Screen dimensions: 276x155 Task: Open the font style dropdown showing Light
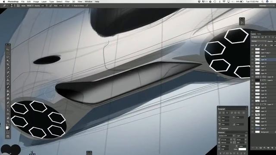pyautogui.click(x=241, y=136)
